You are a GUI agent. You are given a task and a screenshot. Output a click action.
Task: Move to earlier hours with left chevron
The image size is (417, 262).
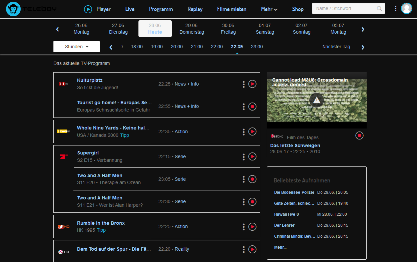coord(111,47)
